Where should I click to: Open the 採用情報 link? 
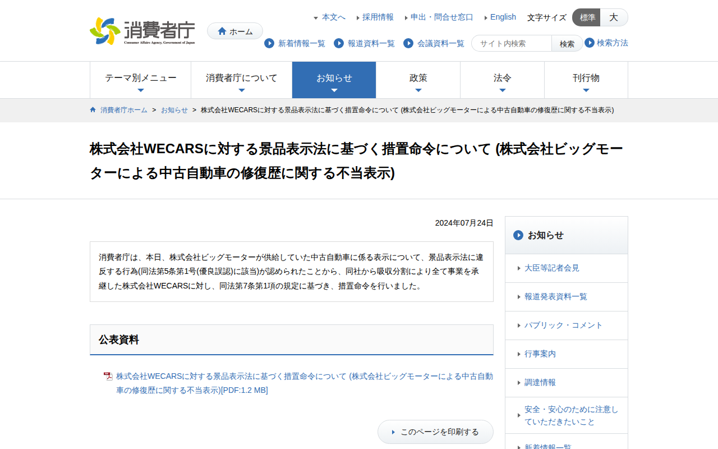pyautogui.click(x=378, y=17)
